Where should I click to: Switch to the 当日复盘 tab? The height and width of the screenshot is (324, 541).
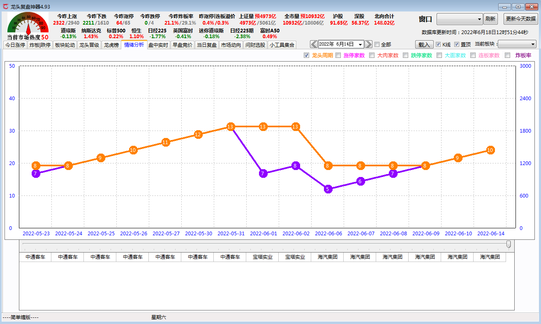[x=207, y=45]
